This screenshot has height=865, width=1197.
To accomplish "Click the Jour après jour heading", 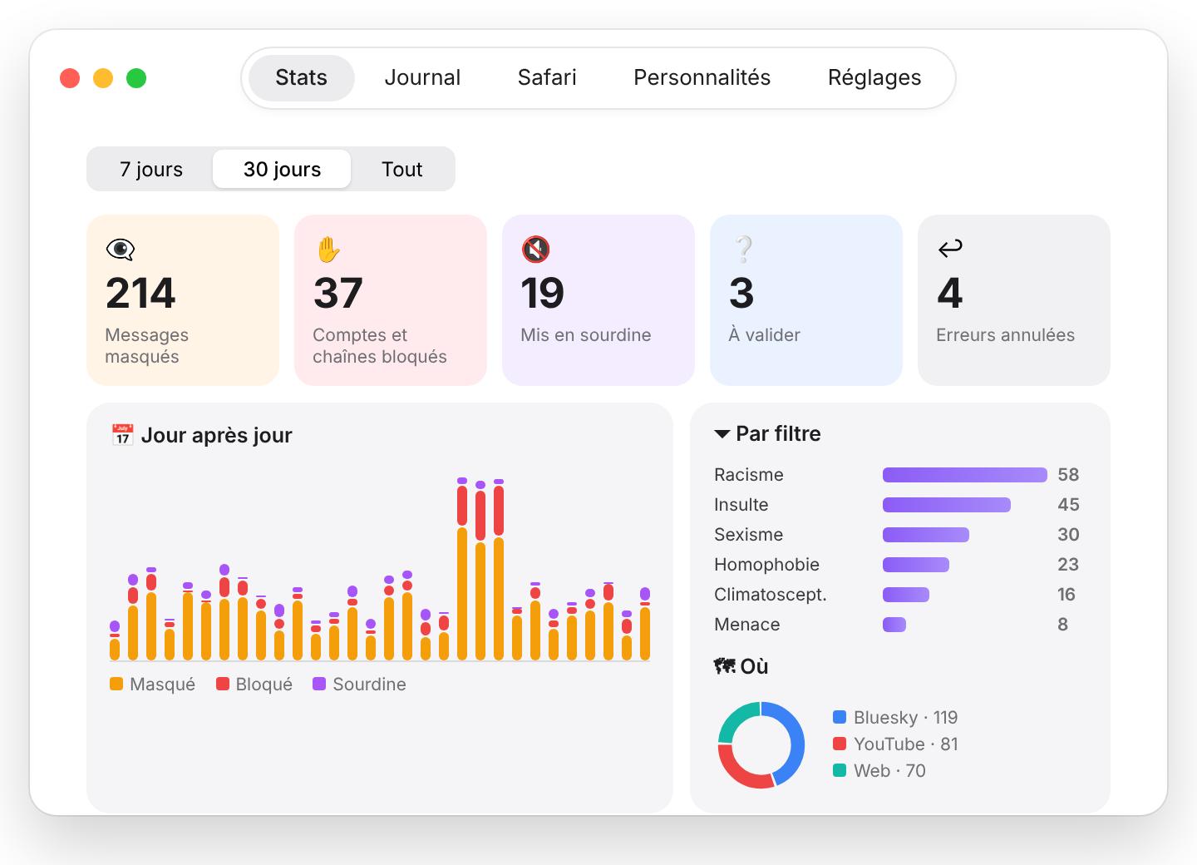I will coord(217,436).
